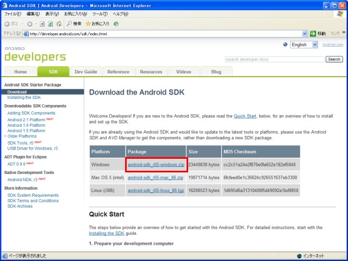Click the android developers logo
The width and height of the screenshot is (348, 261).
pos(35,54)
